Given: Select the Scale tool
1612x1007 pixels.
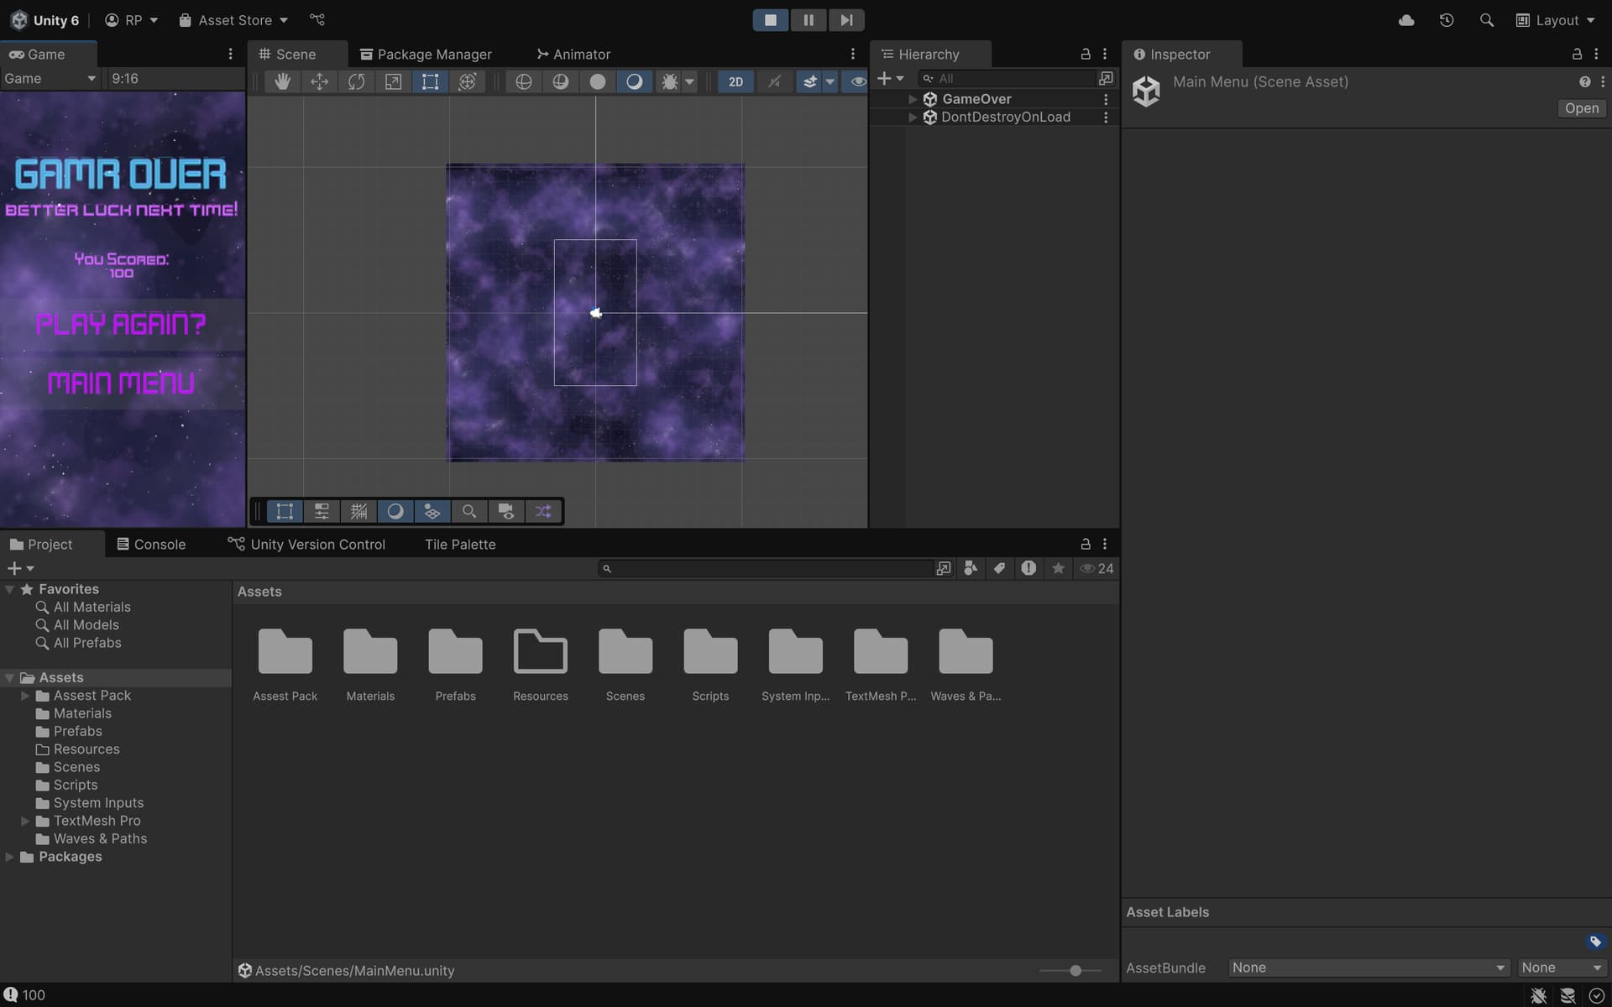Looking at the screenshot, I should tap(393, 81).
